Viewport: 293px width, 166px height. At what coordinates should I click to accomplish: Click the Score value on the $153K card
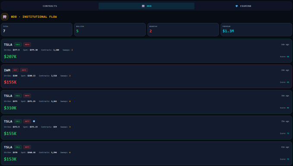(x=288, y=159)
